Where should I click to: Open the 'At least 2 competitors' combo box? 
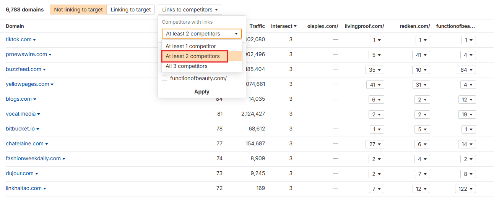tap(202, 34)
